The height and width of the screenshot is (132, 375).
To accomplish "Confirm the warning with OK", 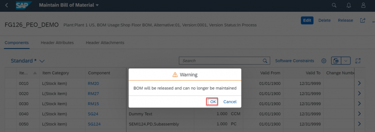I will tap(212, 102).
